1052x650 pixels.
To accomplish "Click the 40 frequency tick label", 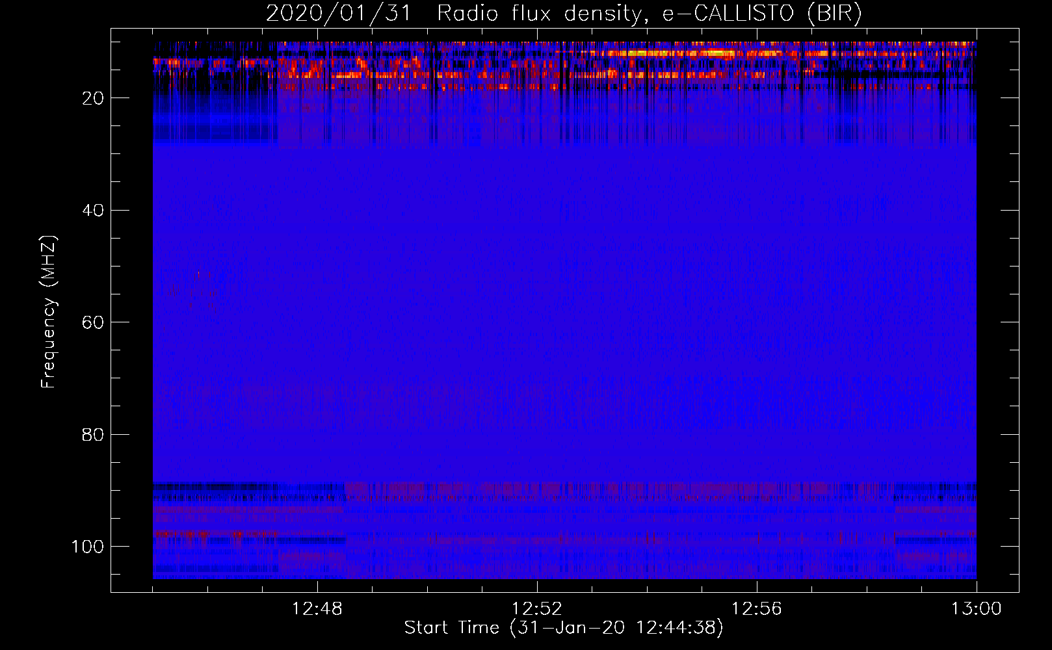I will (93, 211).
